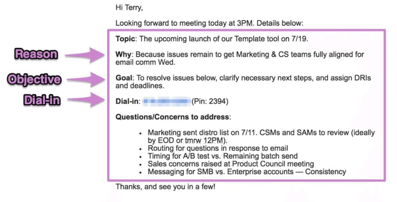Click the Thanks, and see you closing line
Screen dimensions: 397x202
[165, 187]
